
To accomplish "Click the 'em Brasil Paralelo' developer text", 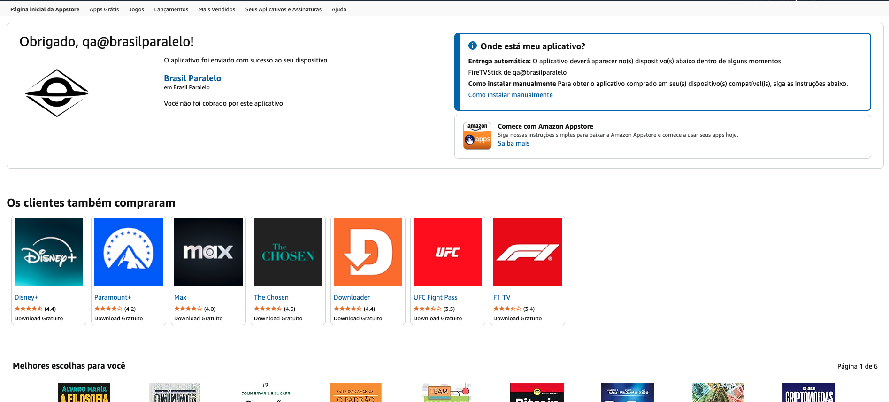I will coord(187,87).
